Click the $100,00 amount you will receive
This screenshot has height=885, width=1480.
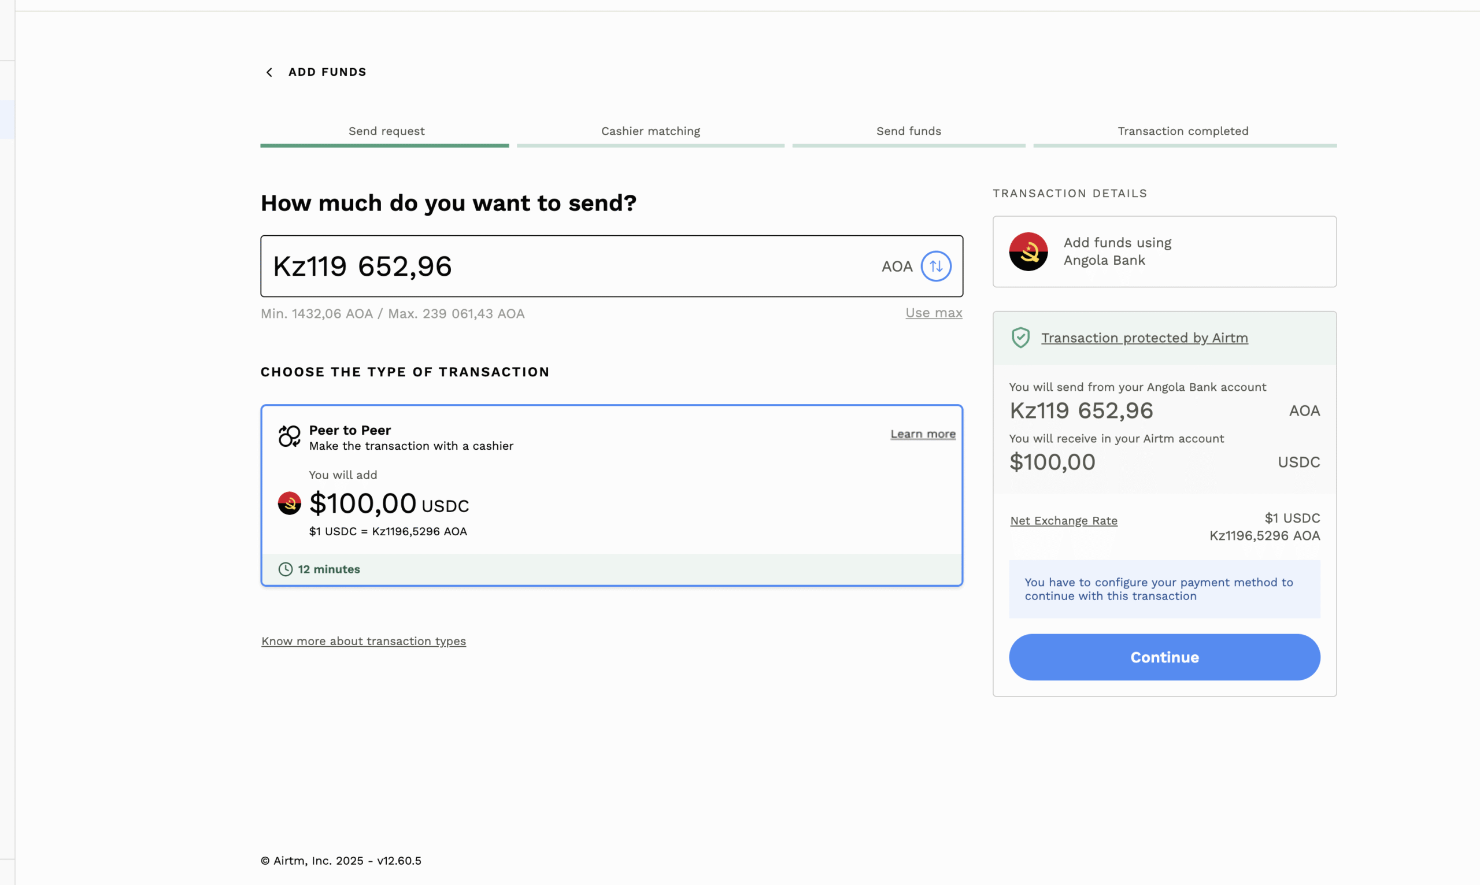pos(1052,462)
